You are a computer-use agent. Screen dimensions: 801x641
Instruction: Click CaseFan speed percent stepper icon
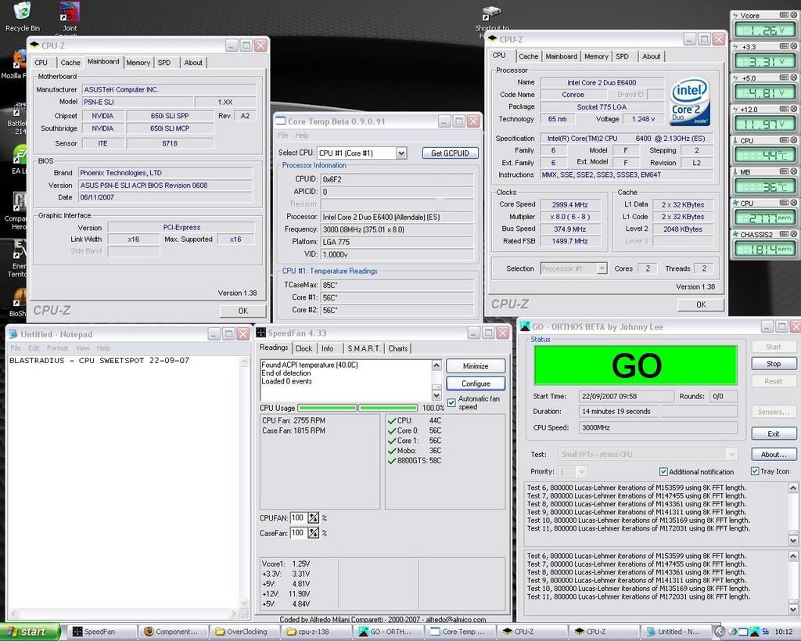tap(313, 533)
